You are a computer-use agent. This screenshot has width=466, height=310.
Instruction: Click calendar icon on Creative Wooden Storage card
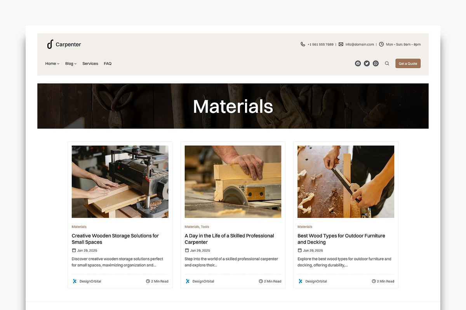[74, 250]
